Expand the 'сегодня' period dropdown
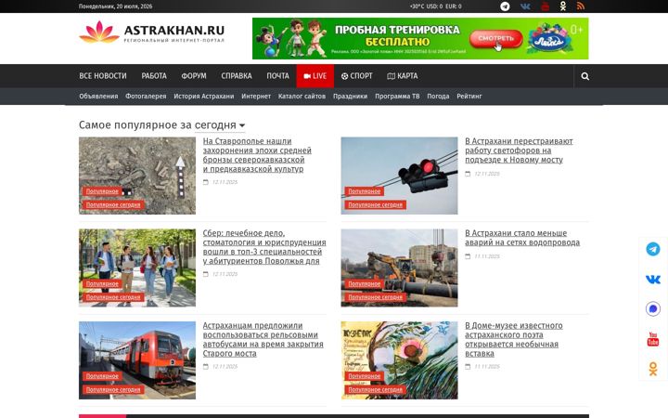This screenshot has width=668, height=418. coord(219,125)
